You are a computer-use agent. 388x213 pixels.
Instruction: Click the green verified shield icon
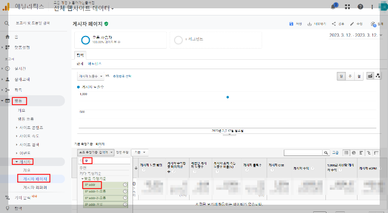click(106, 24)
